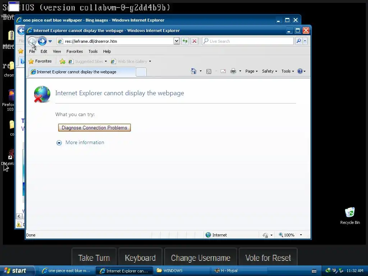This screenshot has height=276, width=368.
Task: Click the Forward arrow navigation button
Action: pos(42,41)
